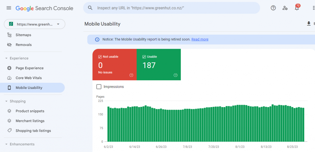Open the Google apps grid icon
Image resolution: width=315 pixels, height=152 pixels.
(x=314, y=8)
